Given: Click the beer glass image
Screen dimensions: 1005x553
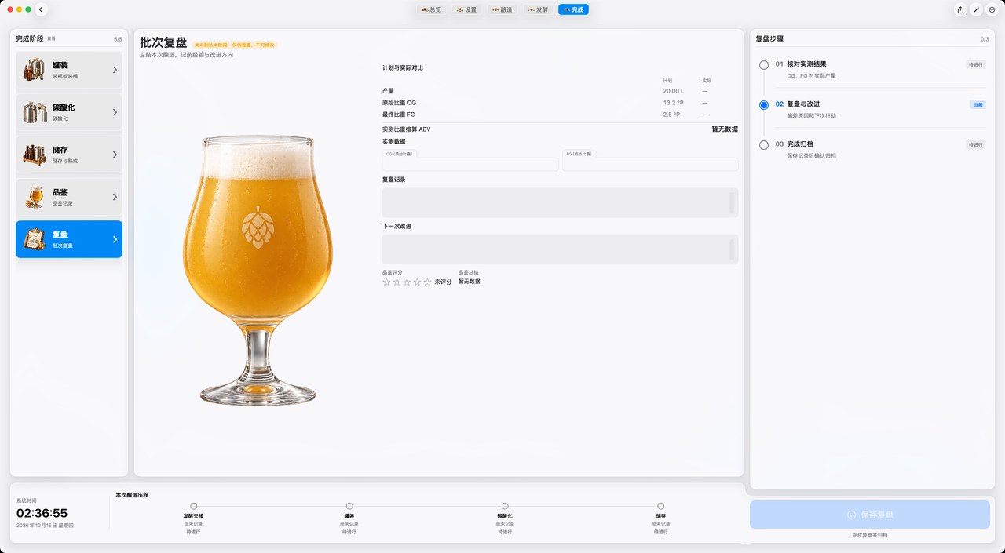Looking at the screenshot, I should coord(258,271).
